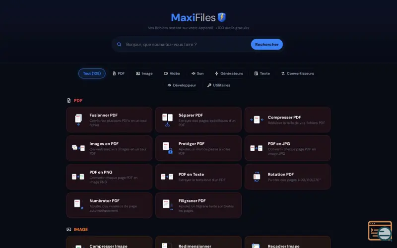Switch to the Utilitaires category tab

[x=219, y=85]
